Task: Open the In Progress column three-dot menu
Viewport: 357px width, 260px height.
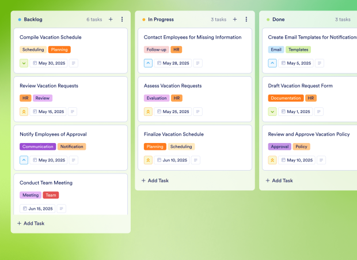Action: point(246,20)
